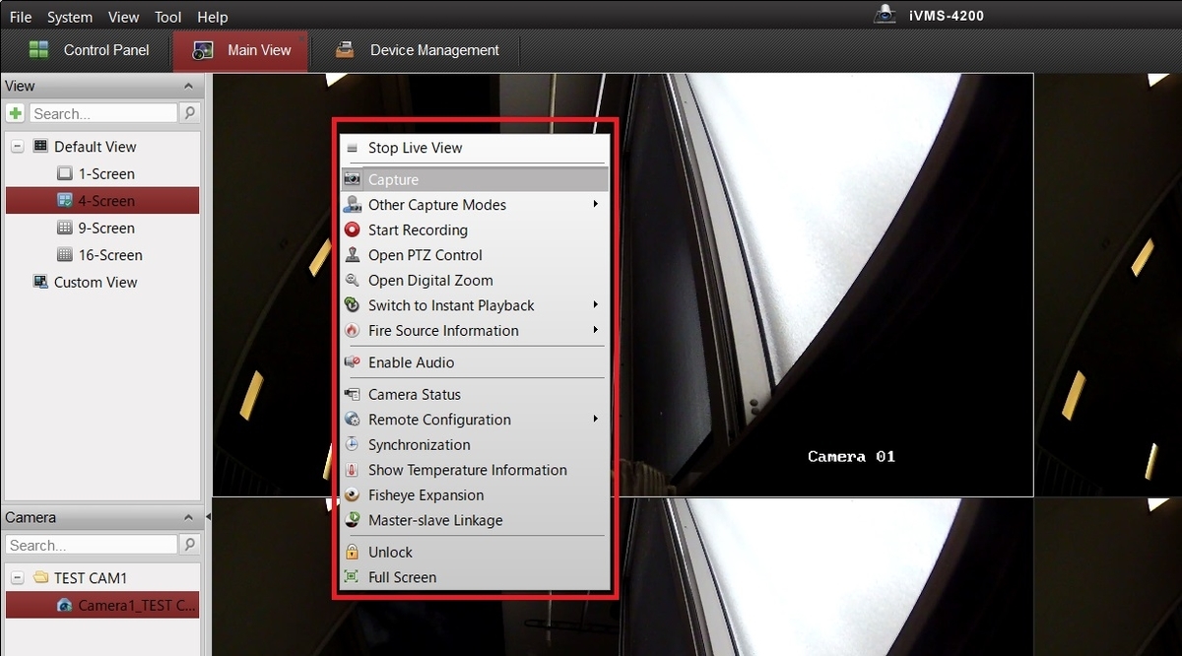1182x656 pixels.
Task: Click the View search magnifier icon
Action: pyautogui.click(x=190, y=113)
